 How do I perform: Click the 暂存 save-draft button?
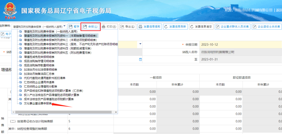point(74,27)
